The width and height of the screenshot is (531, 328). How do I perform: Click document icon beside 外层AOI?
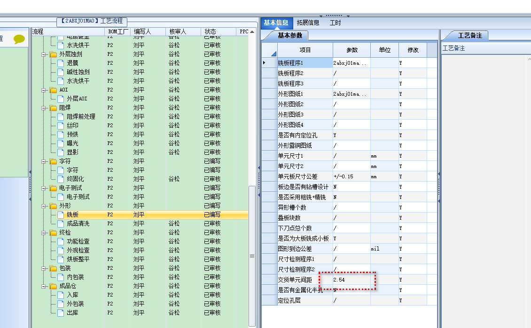(61, 99)
